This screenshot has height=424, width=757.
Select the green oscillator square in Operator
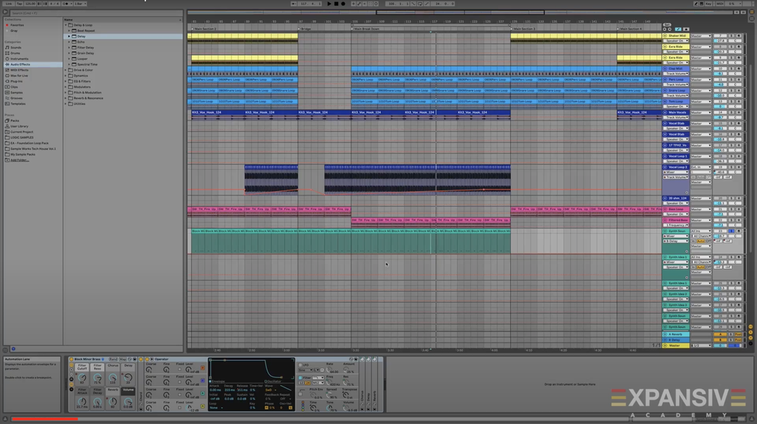(202, 394)
